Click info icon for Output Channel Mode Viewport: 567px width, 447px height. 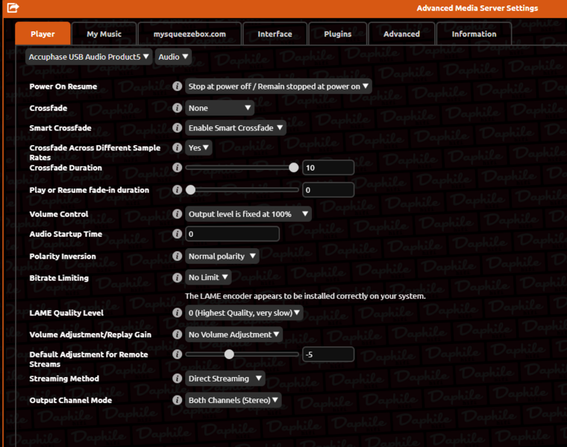(178, 400)
